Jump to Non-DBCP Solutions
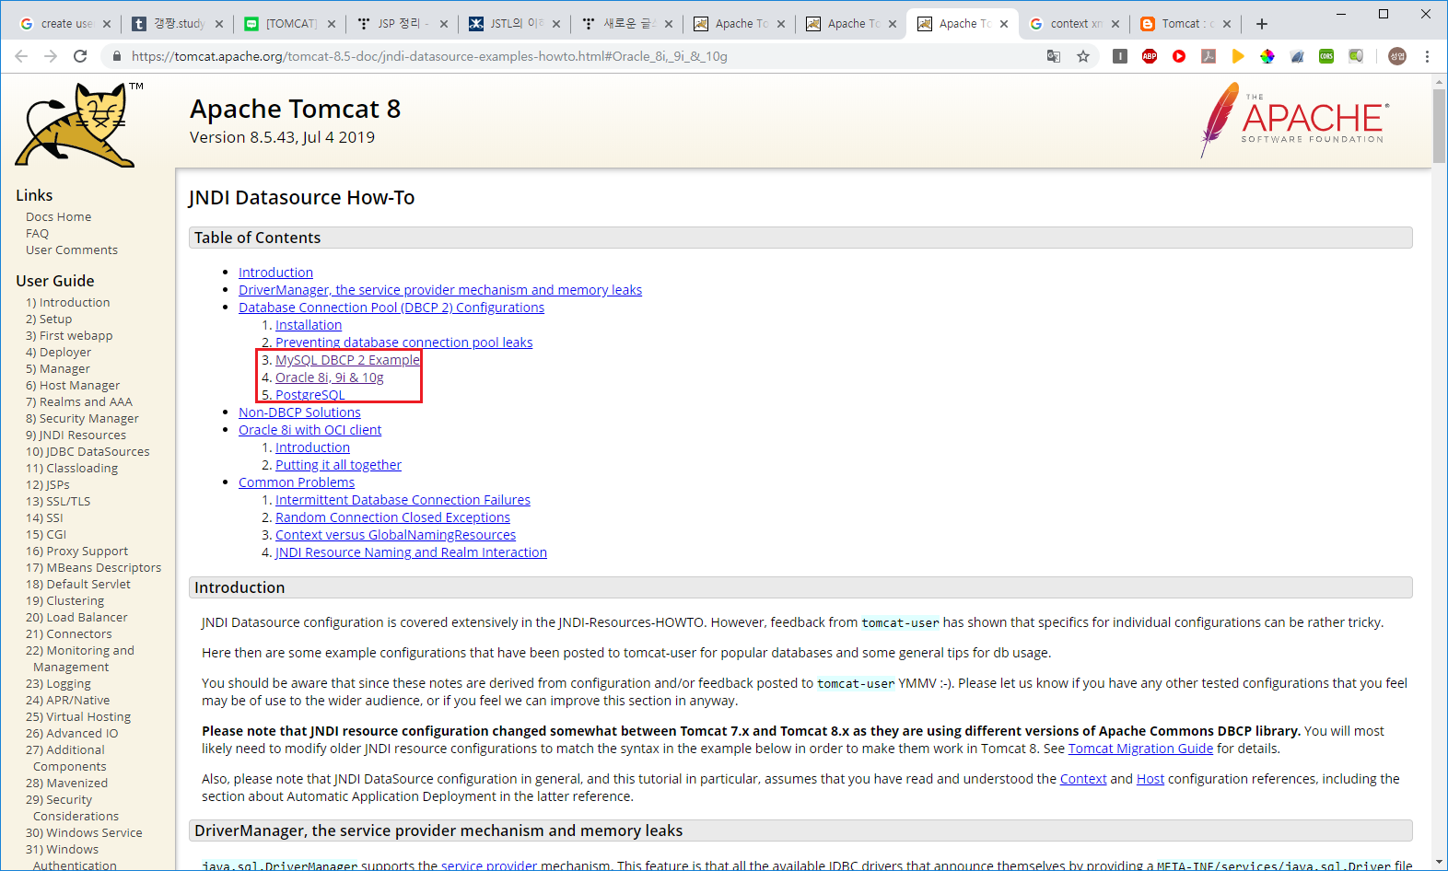Image resolution: width=1448 pixels, height=871 pixels. (299, 412)
